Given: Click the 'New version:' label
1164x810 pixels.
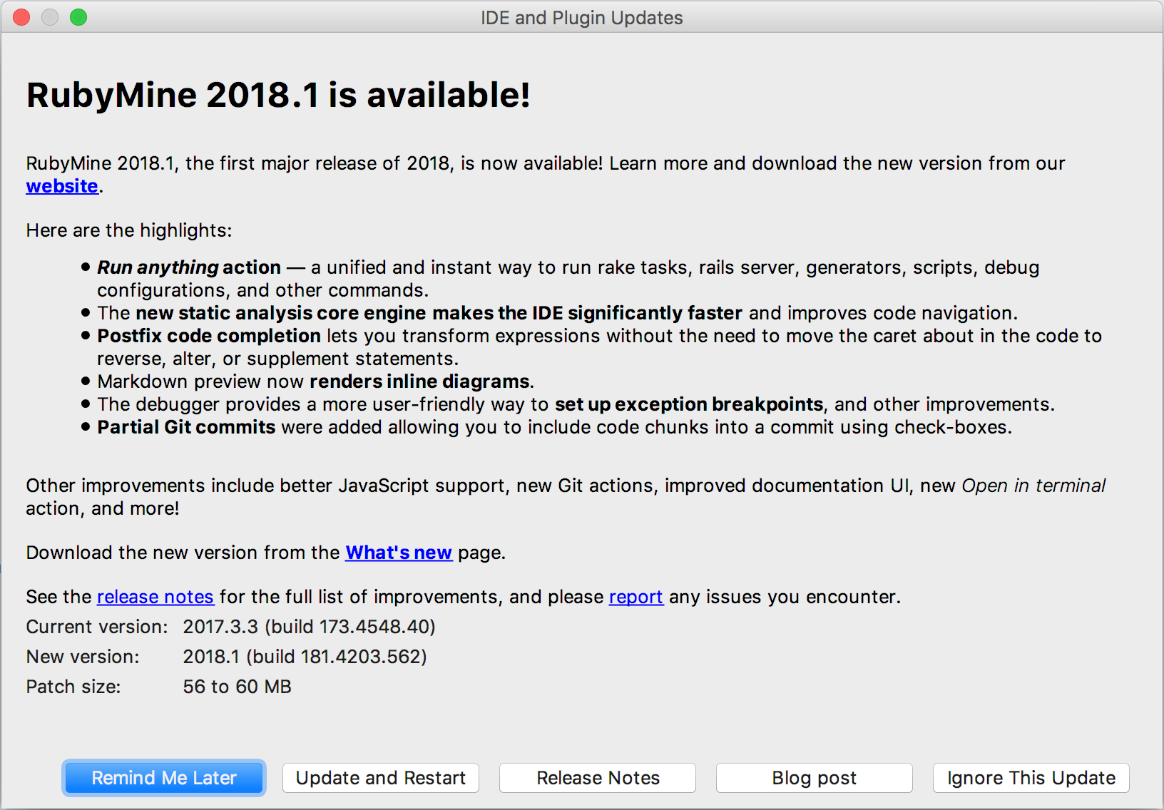Looking at the screenshot, I should [83, 657].
